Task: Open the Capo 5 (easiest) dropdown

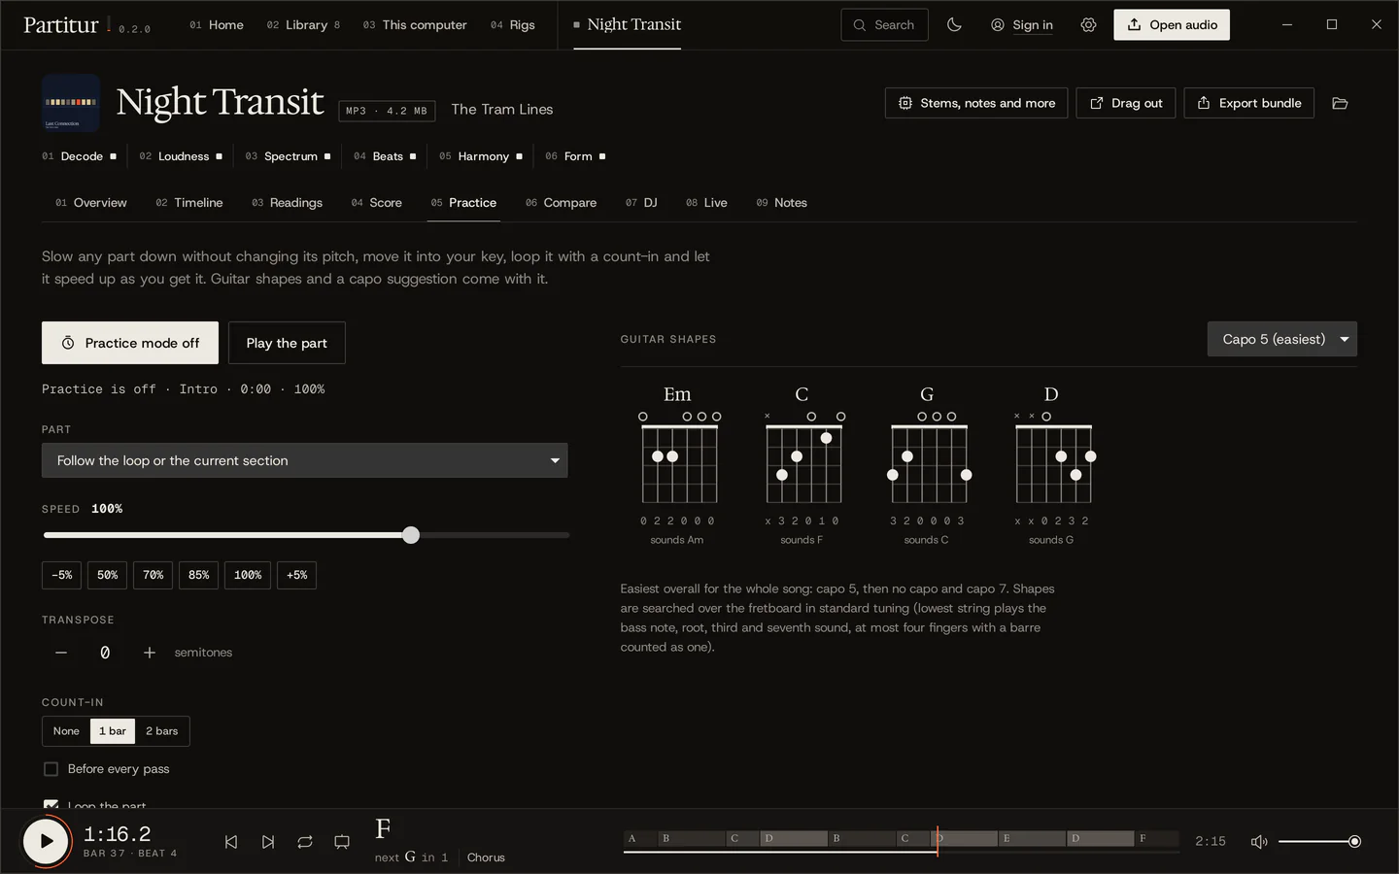Action: [1282, 339]
